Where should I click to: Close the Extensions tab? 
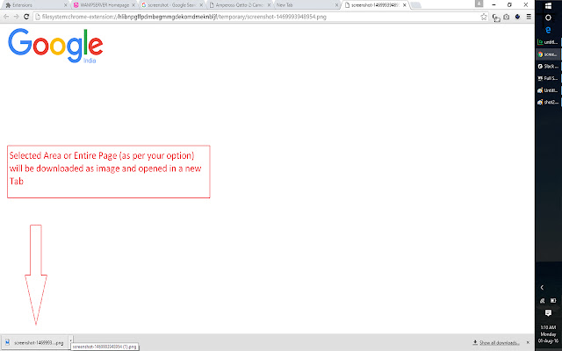coord(65,5)
